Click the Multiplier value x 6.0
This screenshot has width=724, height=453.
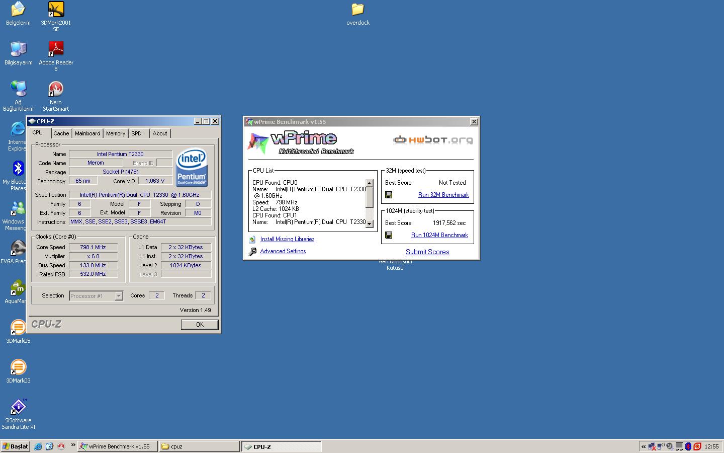[93, 256]
